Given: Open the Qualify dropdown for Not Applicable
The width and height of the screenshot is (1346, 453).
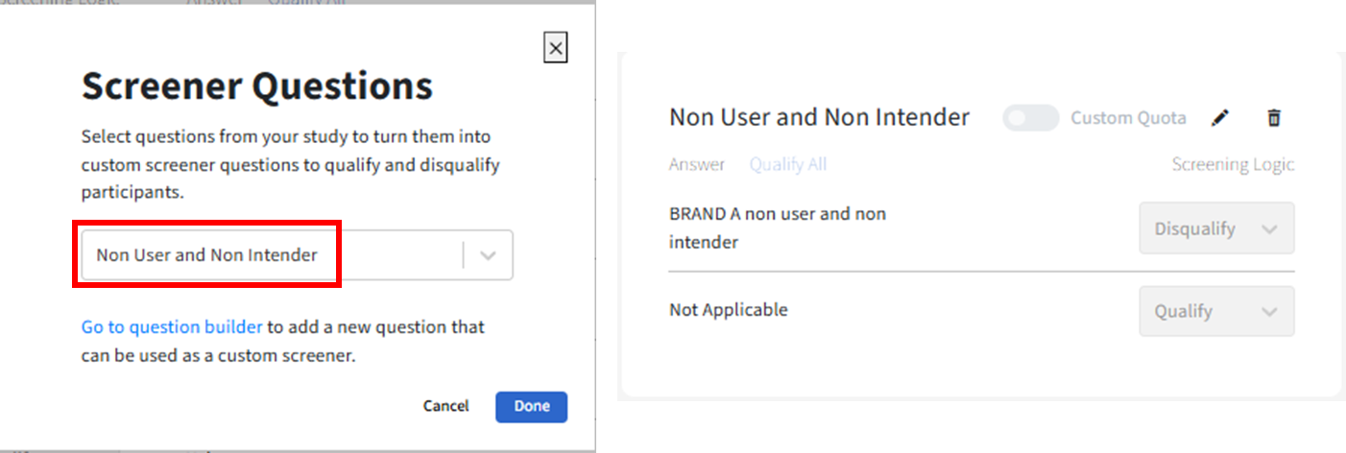Looking at the screenshot, I should (x=1215, y=311).
